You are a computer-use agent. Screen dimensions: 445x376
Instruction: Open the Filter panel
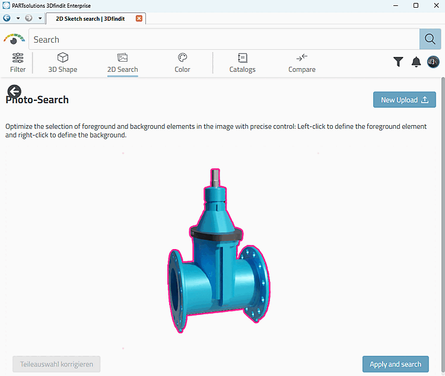pyautogui.click(x=18, y=63)
